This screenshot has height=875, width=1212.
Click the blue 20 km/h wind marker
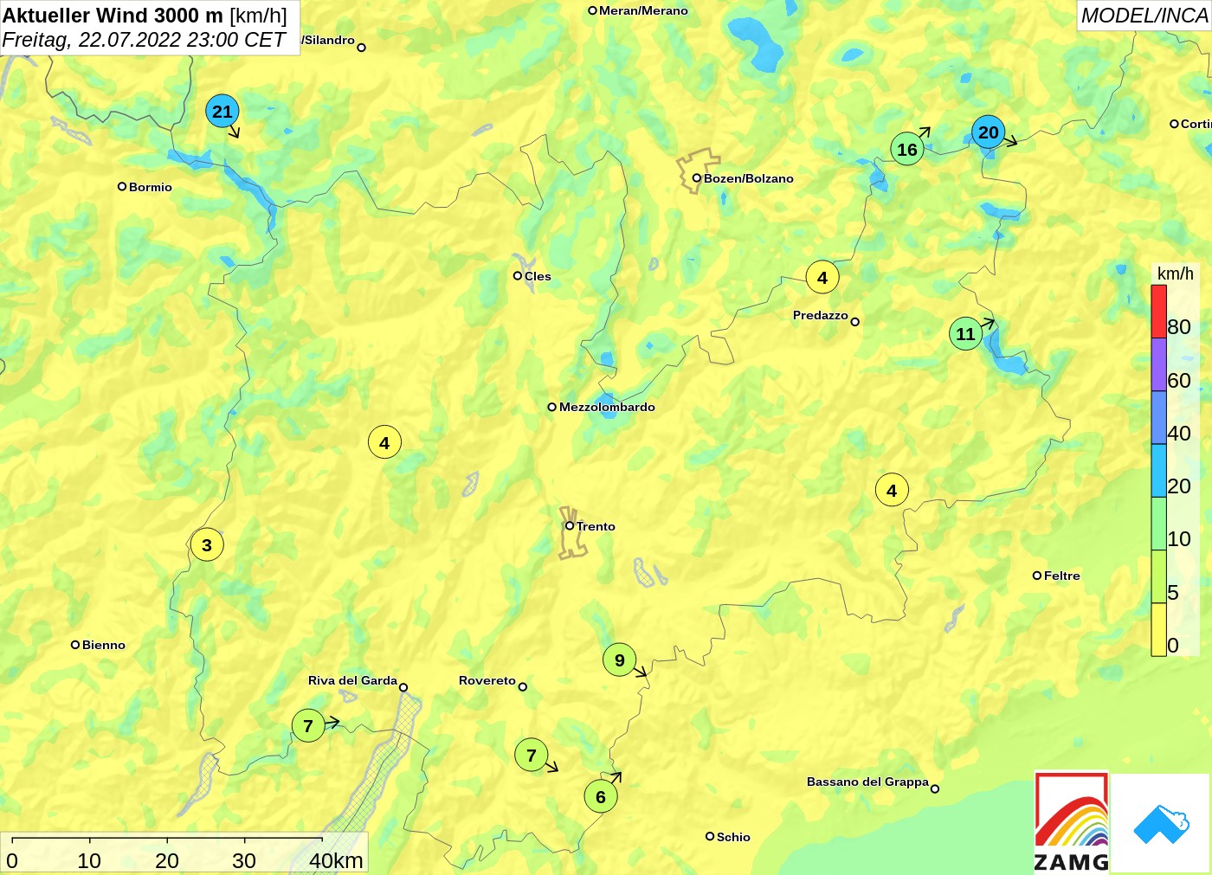coord(988,132)
